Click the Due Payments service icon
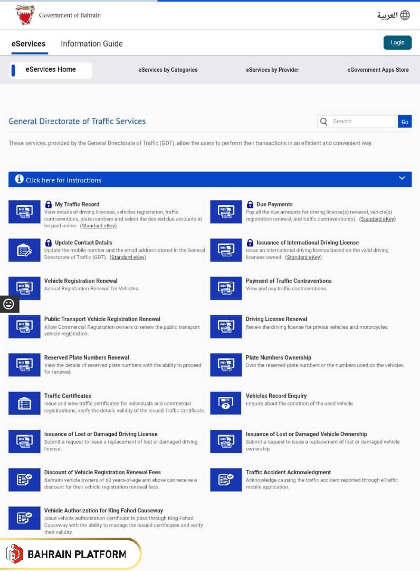This screenshot has height=571, width=420. click(x=226, y=211)
